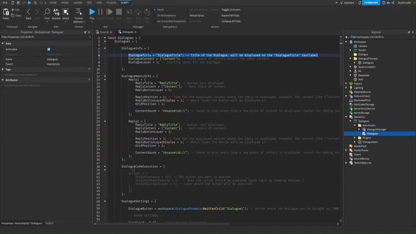Toggle the Archivable checkbox
Screen dimensions: 416x234
[49, 49]
